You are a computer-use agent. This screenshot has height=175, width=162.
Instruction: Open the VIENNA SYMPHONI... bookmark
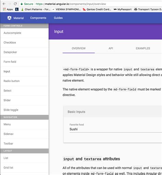point(67,9)
